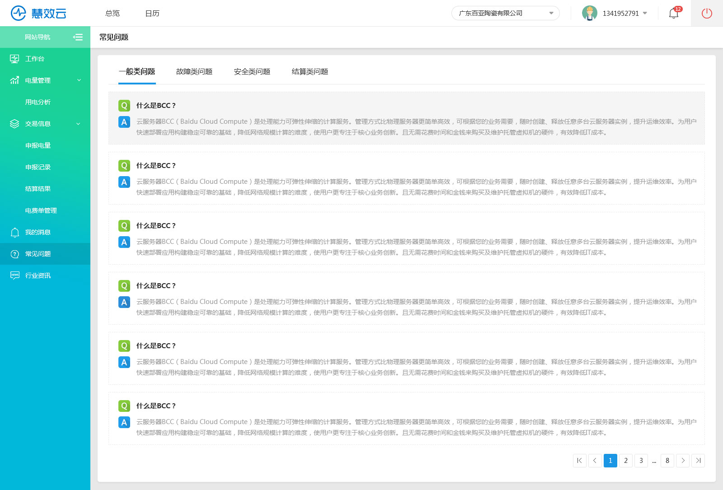Click the Q icon of the first question

coord(124,106)
